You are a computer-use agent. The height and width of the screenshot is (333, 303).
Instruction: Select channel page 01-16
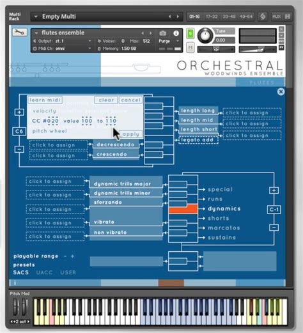(194, 17)
